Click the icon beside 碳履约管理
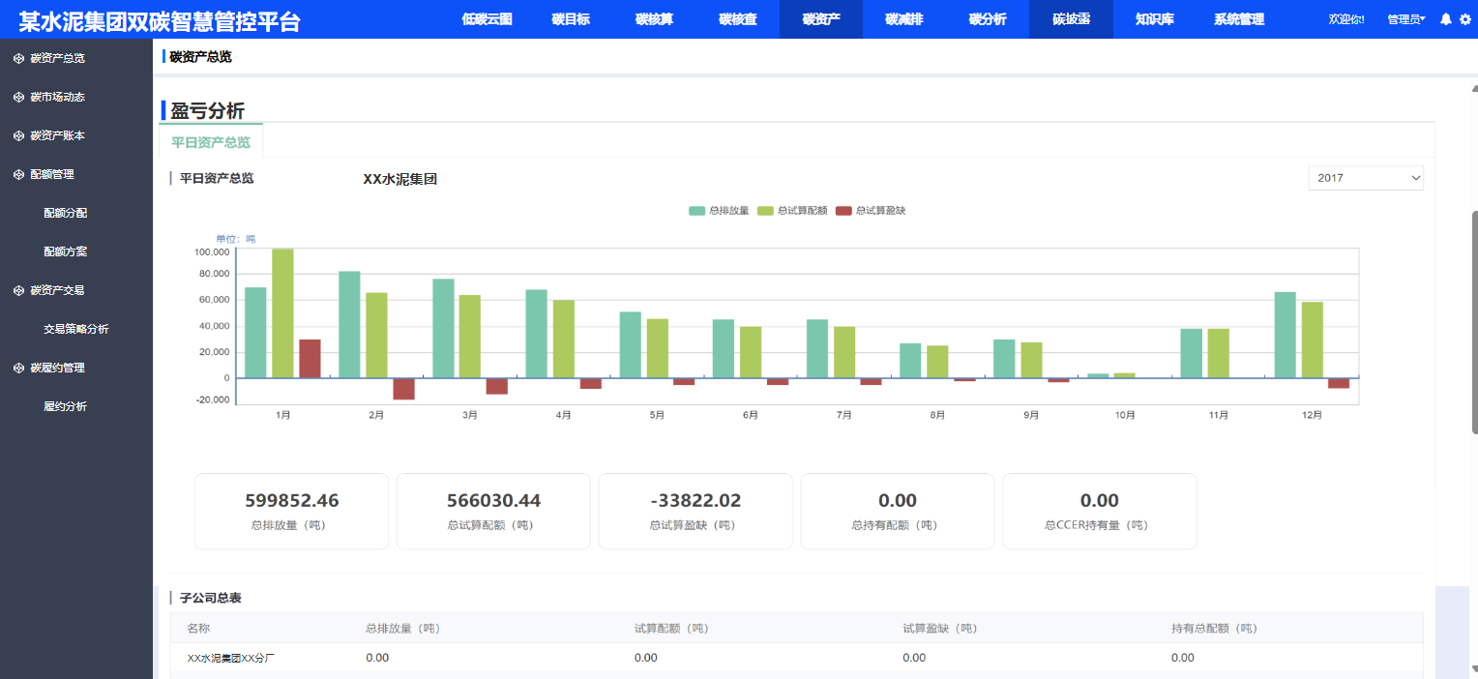Viewport: 1478px width, 679px height. point(18,368)
